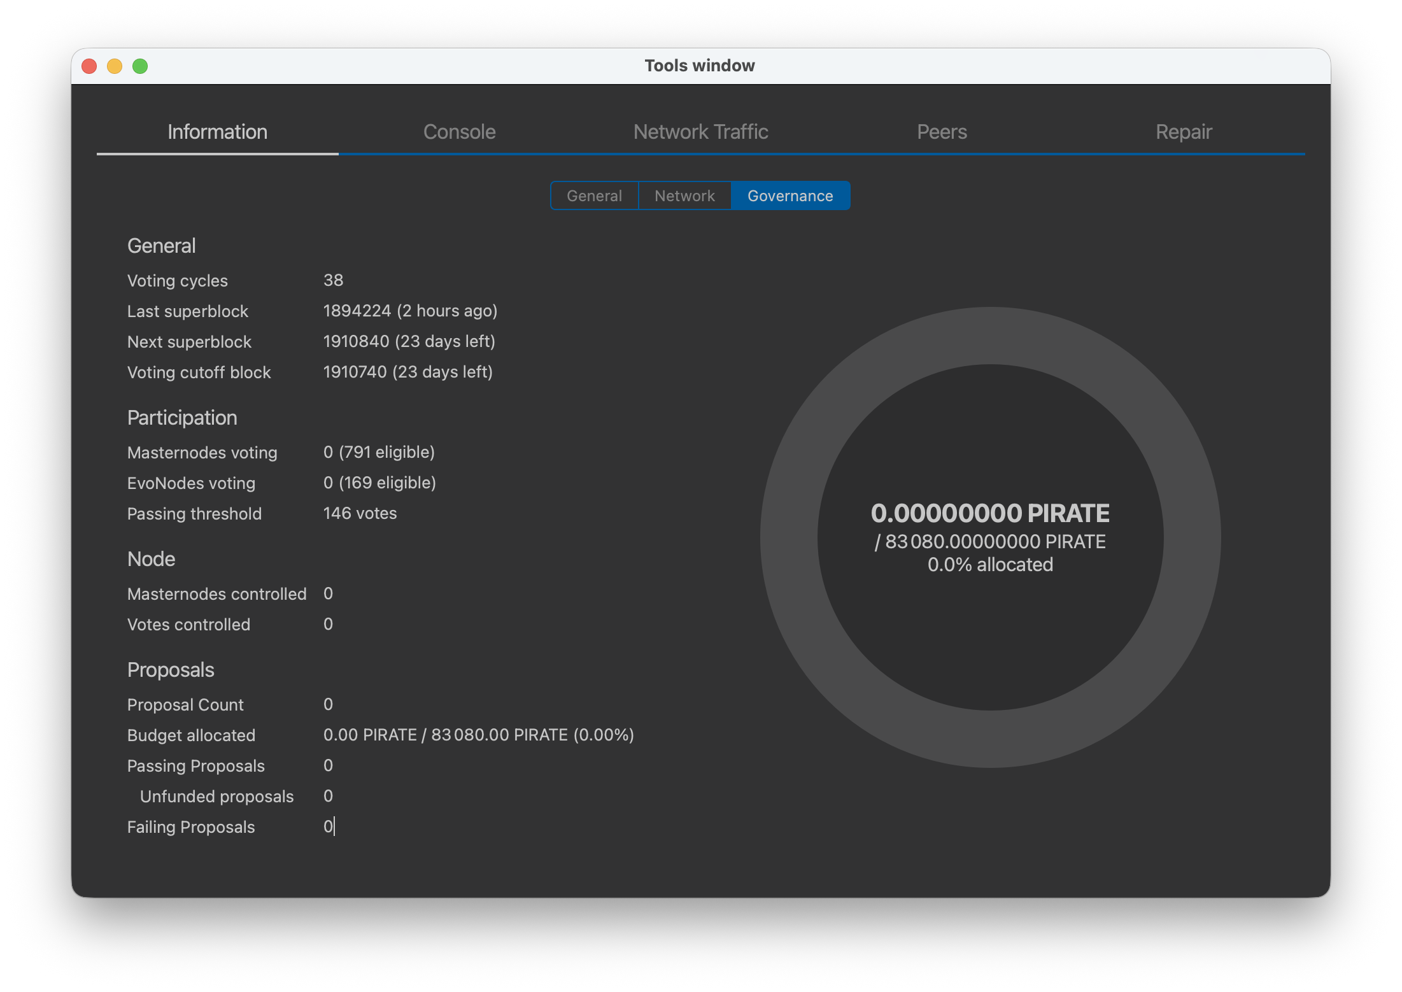The width and height of the screenshot is (1402, 992).
Task: Click the Budget allocated PIRATE value
Action: (478, 735)
